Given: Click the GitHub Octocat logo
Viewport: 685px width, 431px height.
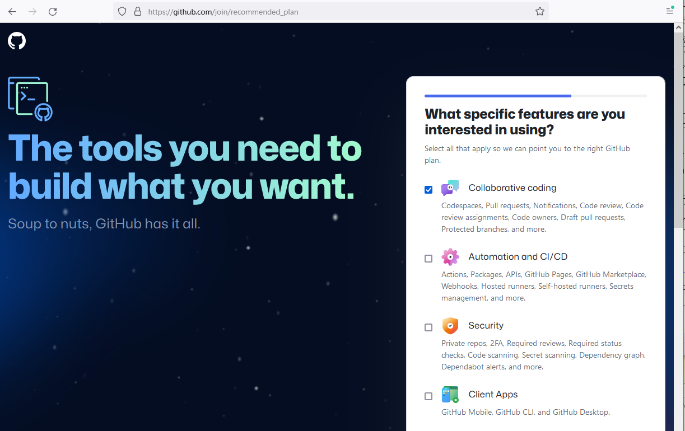Looking at the screenshot, I should coord(17,41).
